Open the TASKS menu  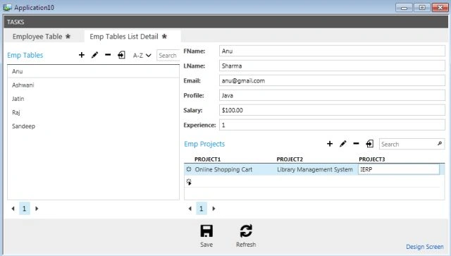16,22
